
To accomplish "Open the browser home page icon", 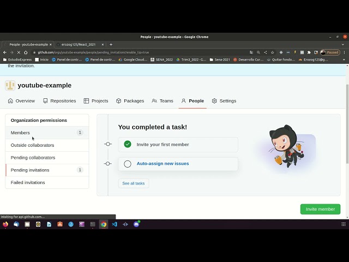I will point(26,52).
